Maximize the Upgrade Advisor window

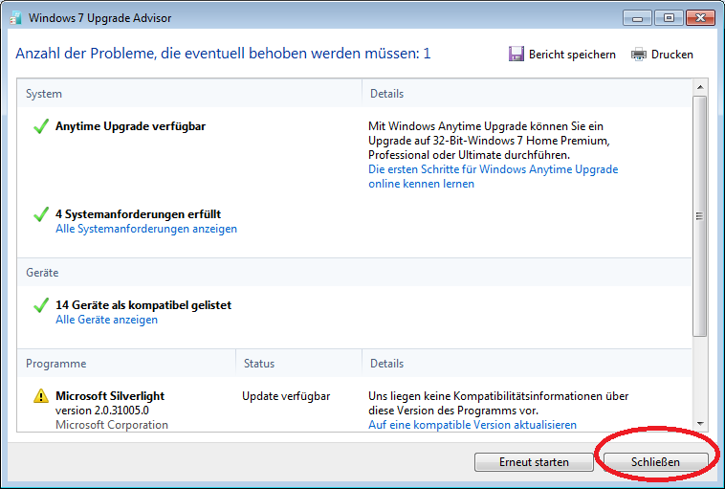click(669, 18)
